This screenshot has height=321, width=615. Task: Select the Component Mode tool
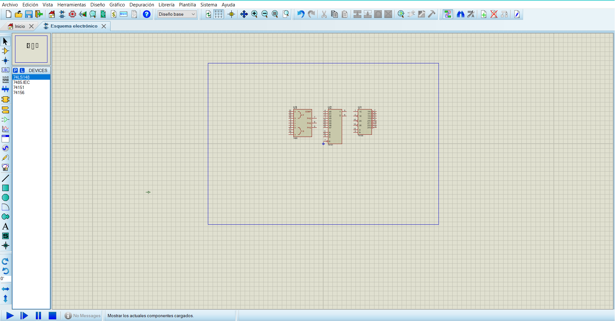pyautogui.click(x=5, y=51)
